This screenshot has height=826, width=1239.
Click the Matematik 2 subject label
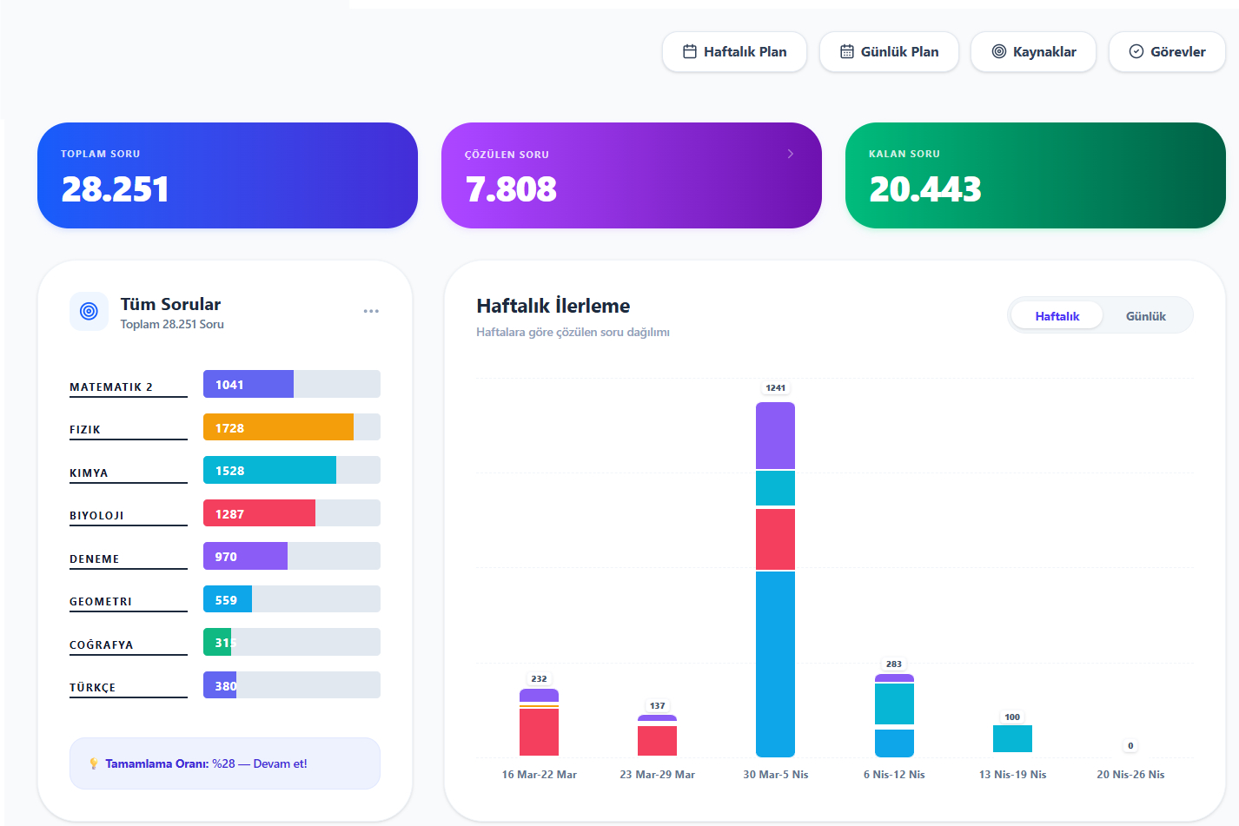tap(111, 387)
